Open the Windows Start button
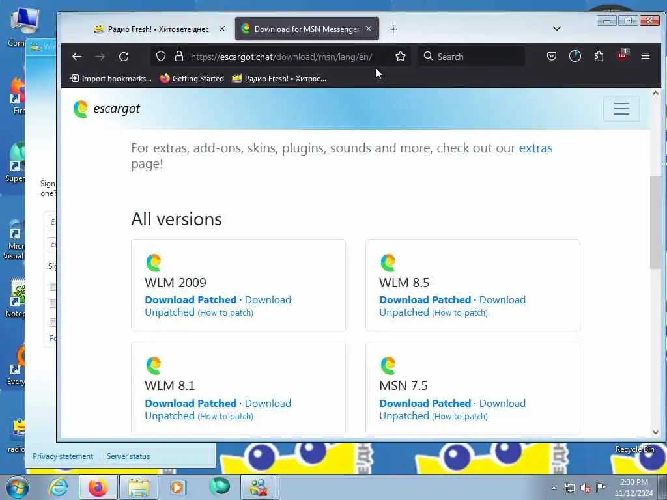The image size is (667, 500). [x=18, y=487]
